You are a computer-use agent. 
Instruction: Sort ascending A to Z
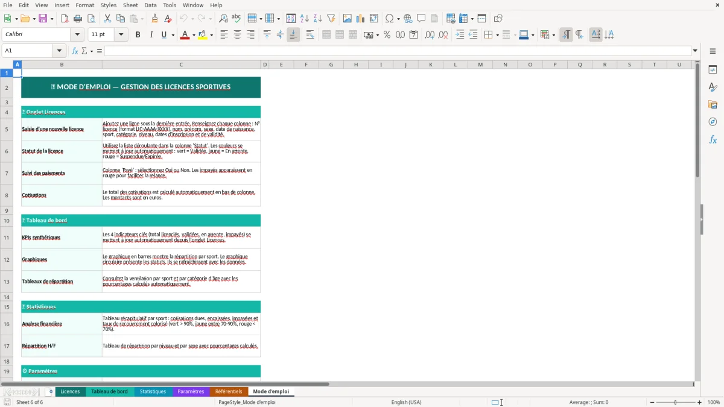click(x=305, y=19)
